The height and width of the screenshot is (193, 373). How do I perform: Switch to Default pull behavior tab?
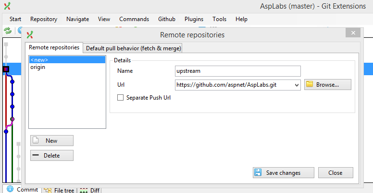tap(133, 48)
